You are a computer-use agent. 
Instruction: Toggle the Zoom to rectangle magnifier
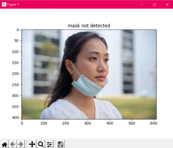(x=41, y=144)
